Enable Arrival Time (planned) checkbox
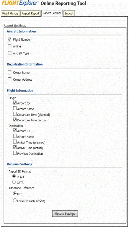 pos(15,142)
